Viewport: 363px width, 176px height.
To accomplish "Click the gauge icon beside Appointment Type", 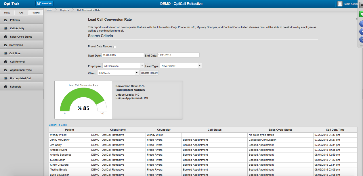I will (6, 70).
